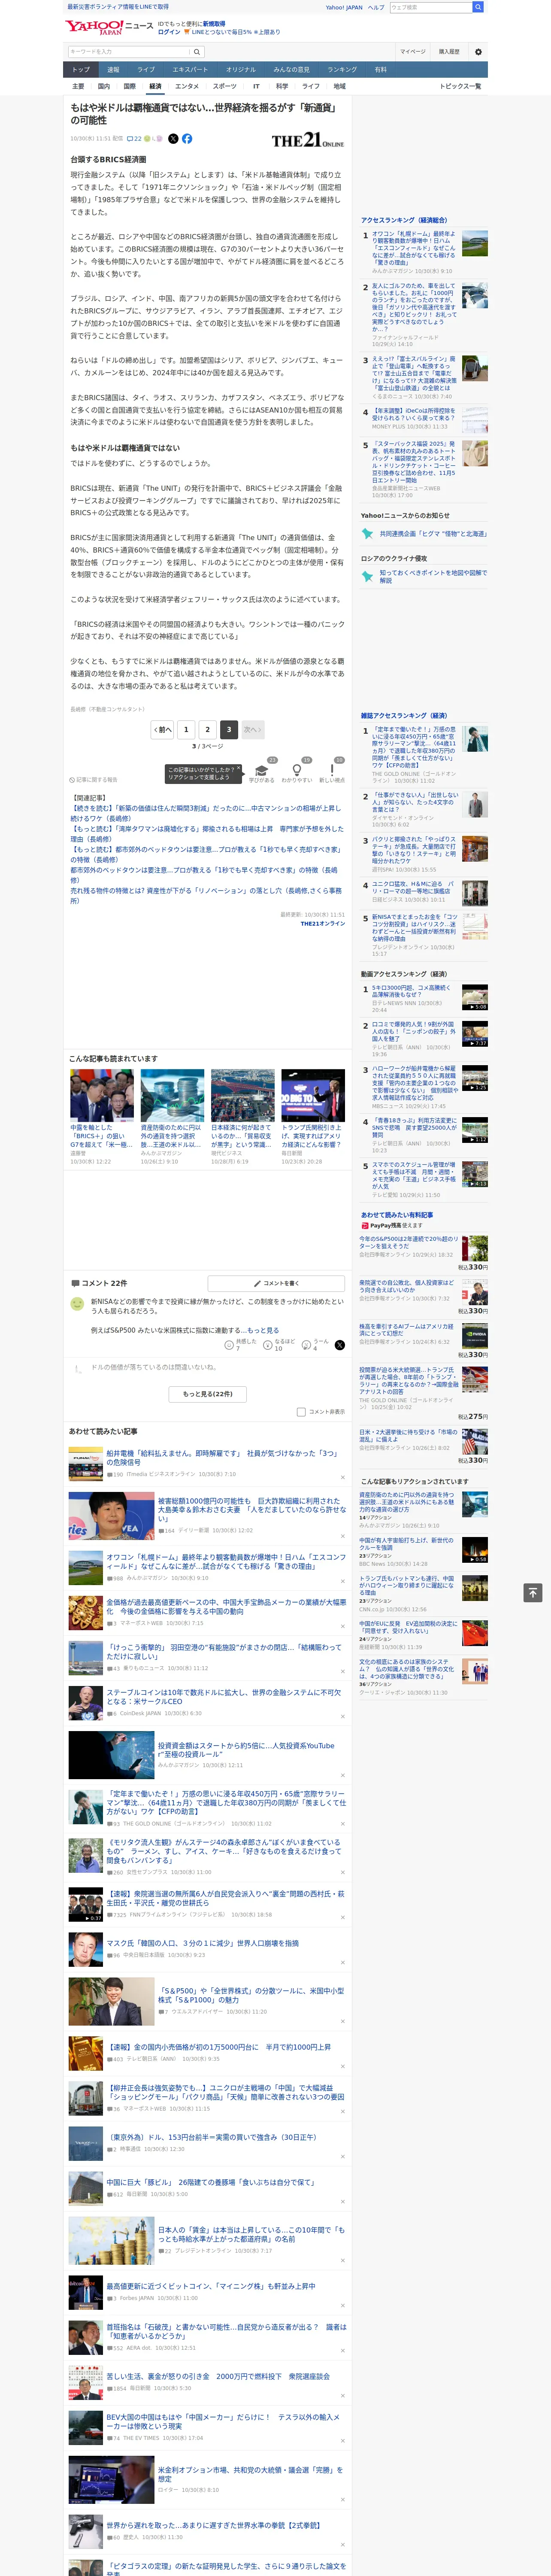This screenshot has width=551, height=2576.
Task: Click 最新災害ボランティア情報 LINE banner link
Action: point(118,7)
